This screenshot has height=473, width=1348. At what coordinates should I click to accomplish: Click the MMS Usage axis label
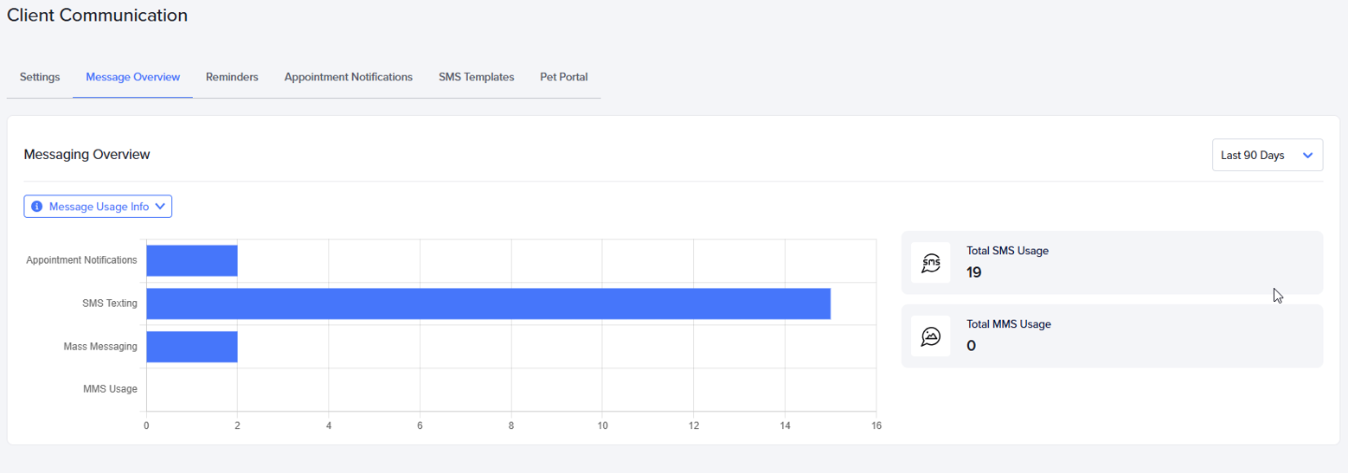(x=110, y=389)
